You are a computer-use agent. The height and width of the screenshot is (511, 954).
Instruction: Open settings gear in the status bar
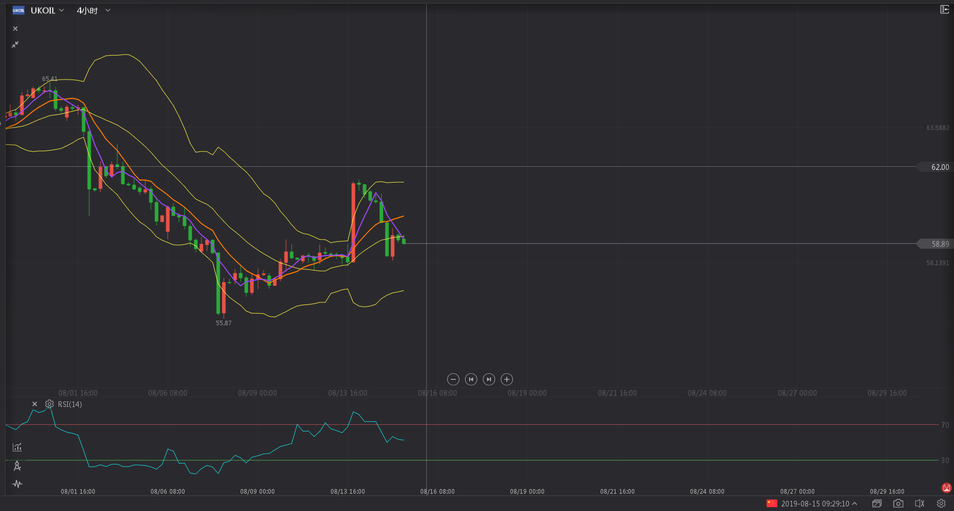tap(941, 503)
